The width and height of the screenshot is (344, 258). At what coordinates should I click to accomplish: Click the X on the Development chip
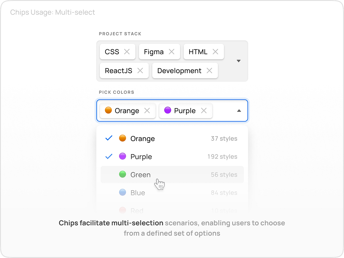click(x=209, y=71)
